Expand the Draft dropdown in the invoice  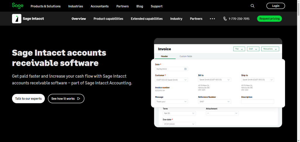click(x=253, y=49)
